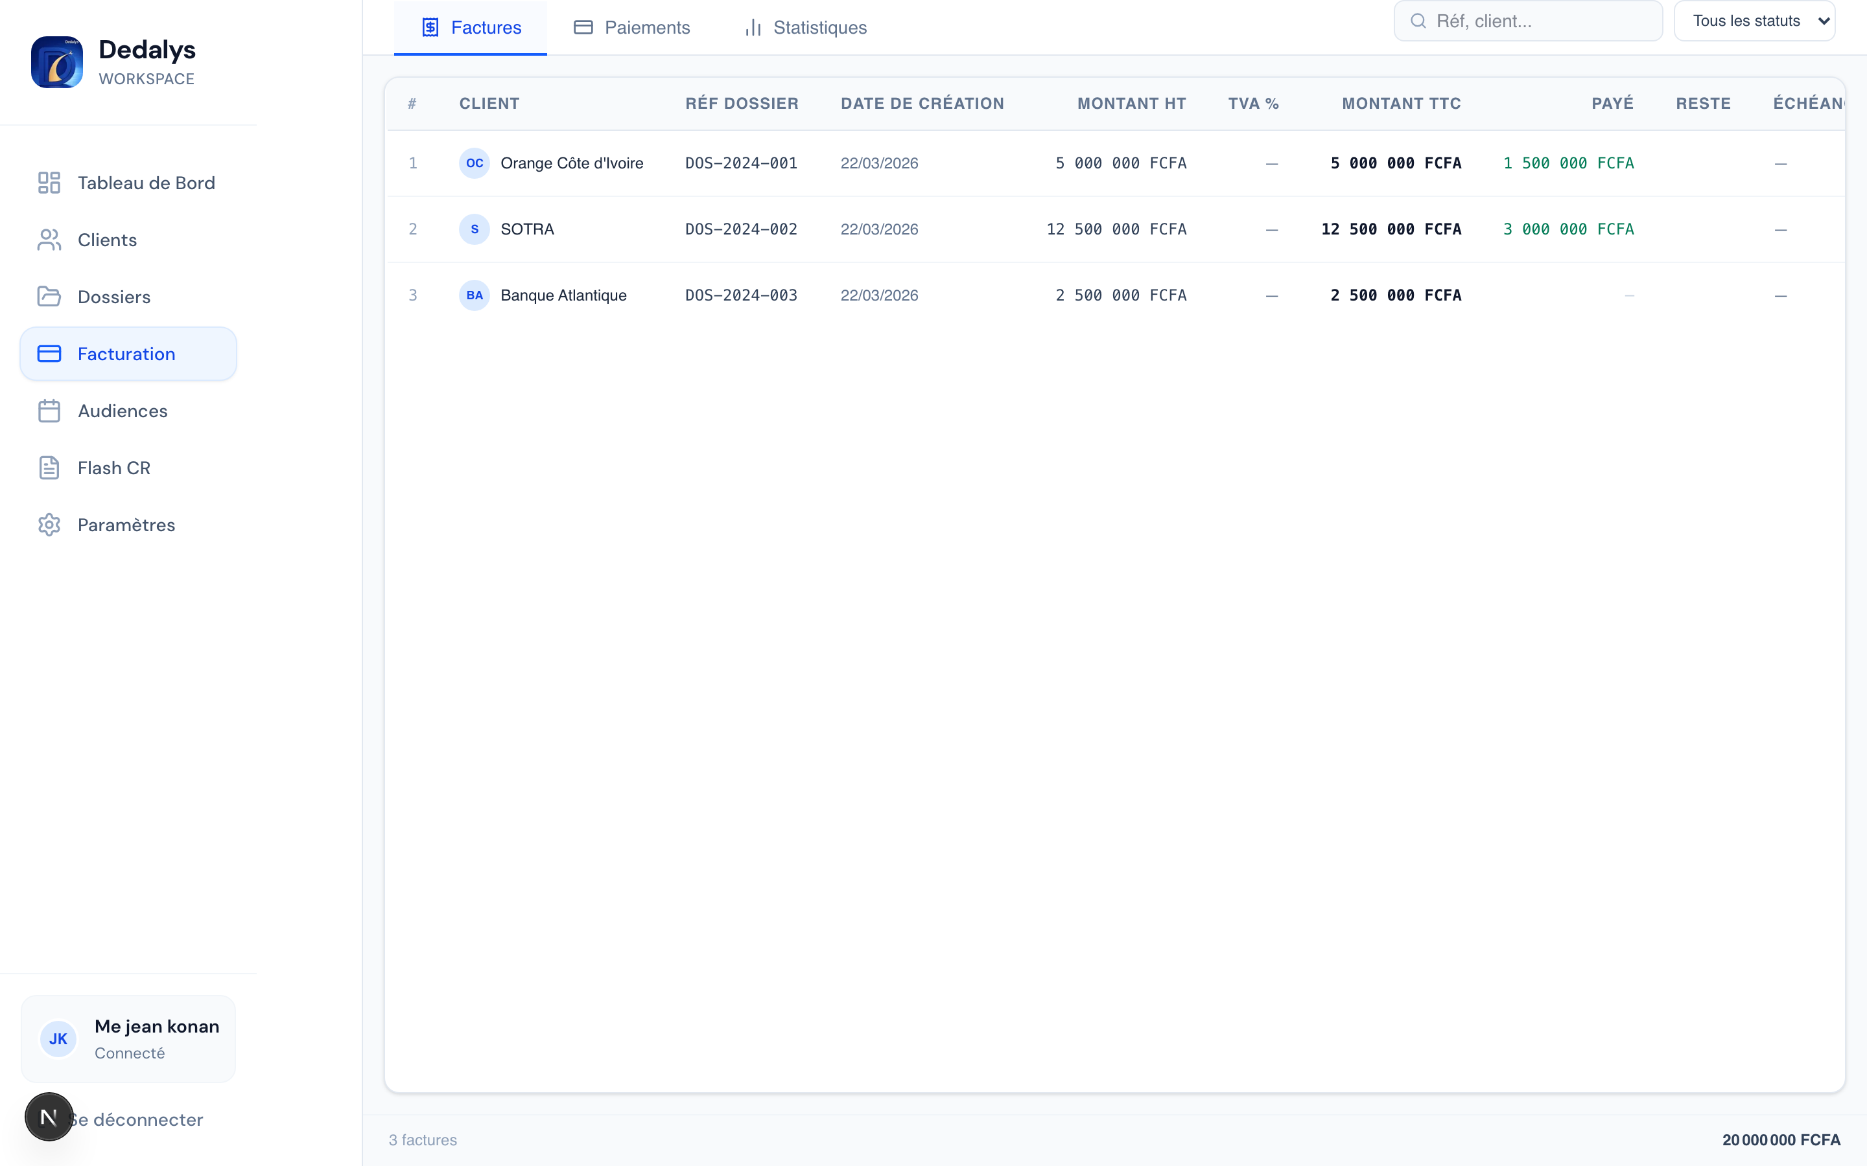Viewport: 1867px width, 1166px height.
Task: Click the Dedalys logo icon
Action: click(x=56, y=62)
